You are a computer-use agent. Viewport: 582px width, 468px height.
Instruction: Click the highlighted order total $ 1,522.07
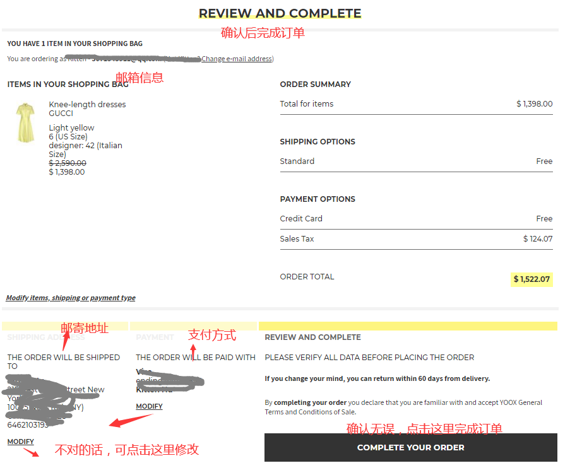(x=532, y=279)
